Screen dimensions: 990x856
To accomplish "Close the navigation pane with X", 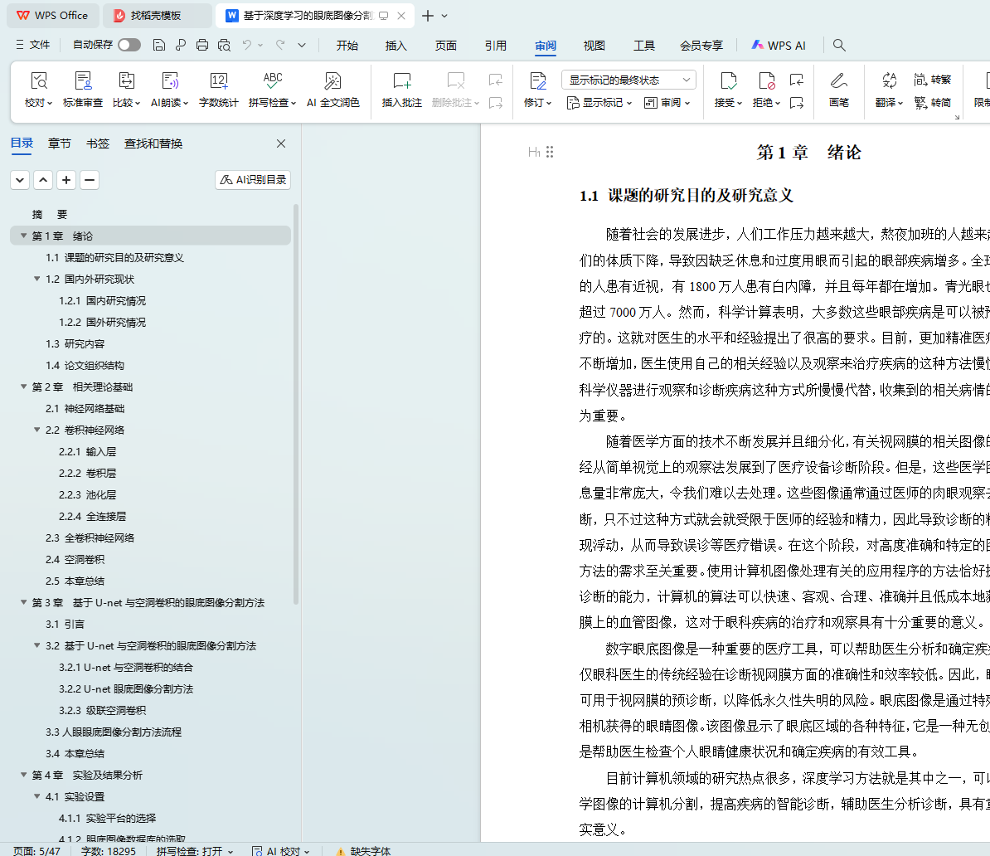I will (x=281, y=143).
